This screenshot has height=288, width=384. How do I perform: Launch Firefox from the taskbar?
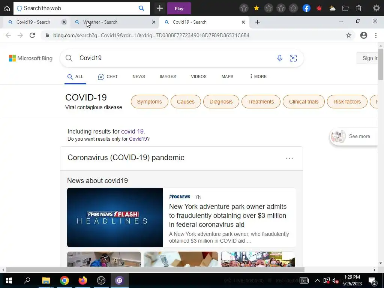83,280
